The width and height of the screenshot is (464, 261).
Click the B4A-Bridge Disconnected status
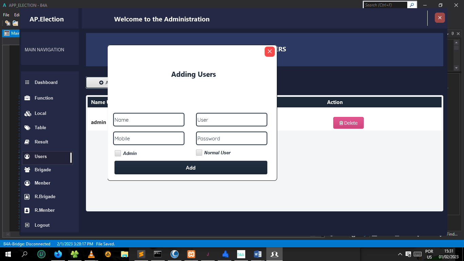coord(27,244)
